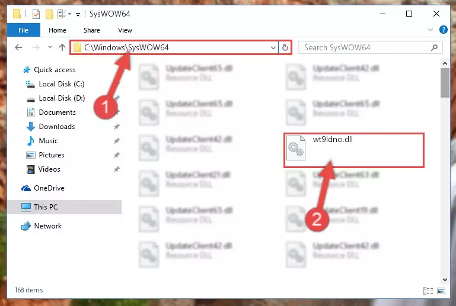Click the Properties quick access toolbar icon
Screen dimensions: 456x306
(x=36, y=14)
